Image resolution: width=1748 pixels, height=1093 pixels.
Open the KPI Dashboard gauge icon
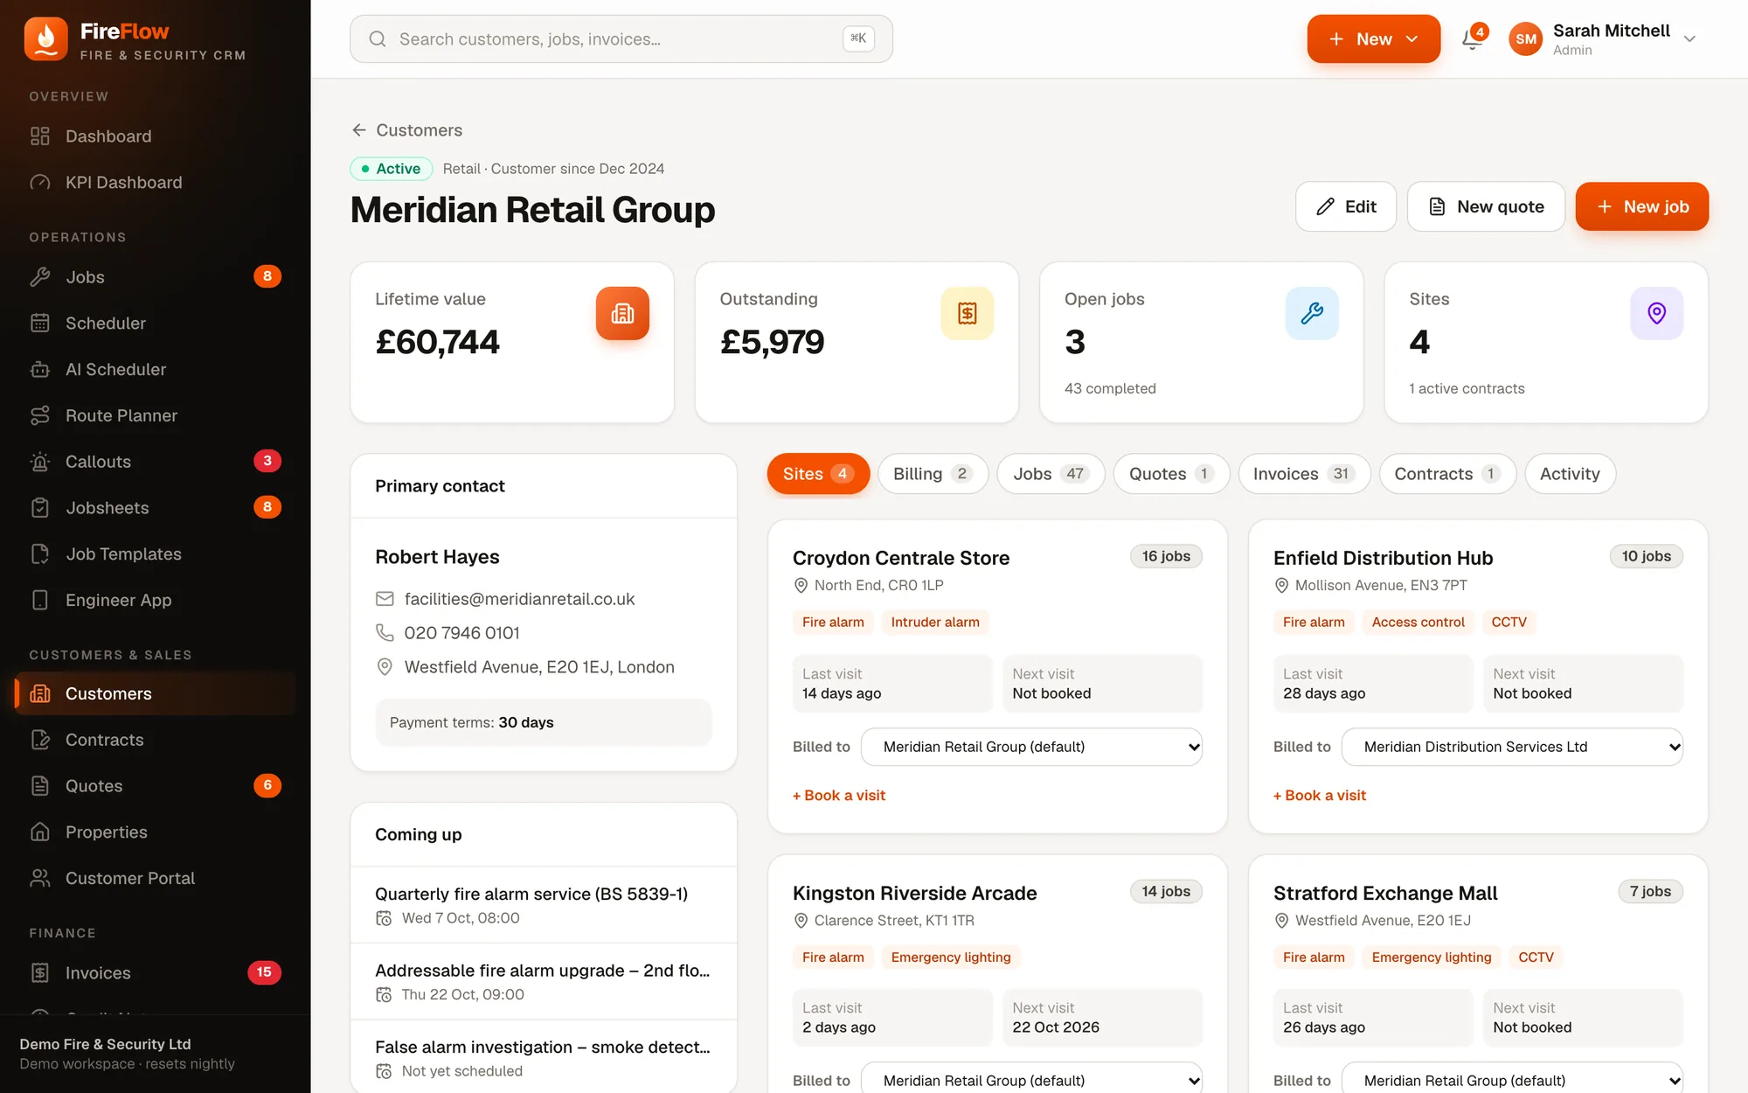40,183
